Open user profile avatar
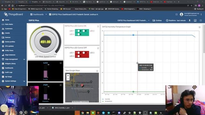This screenshot has height=115, width=205. 181,14
